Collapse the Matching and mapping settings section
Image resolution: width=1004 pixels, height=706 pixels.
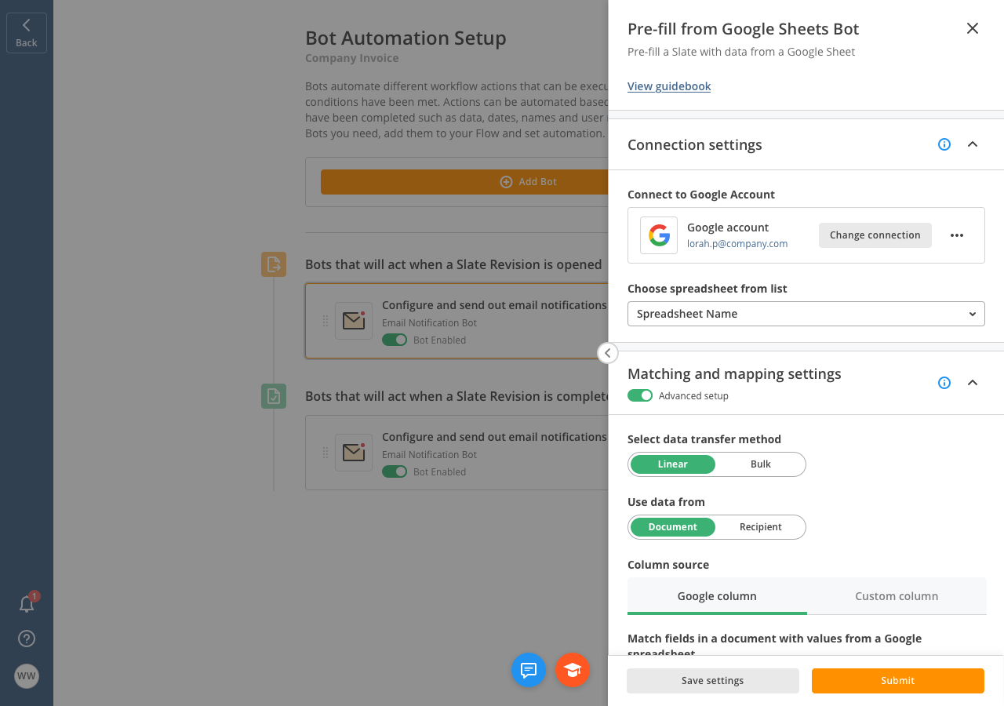pyautogui.click(x=973, y=383)
